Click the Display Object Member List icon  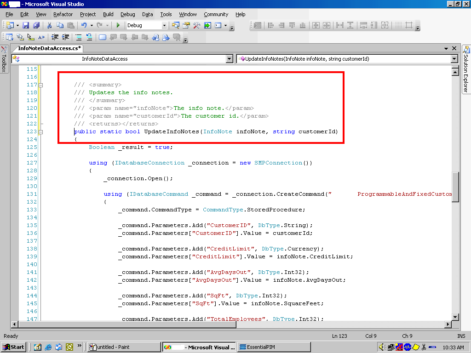[10, 37]
